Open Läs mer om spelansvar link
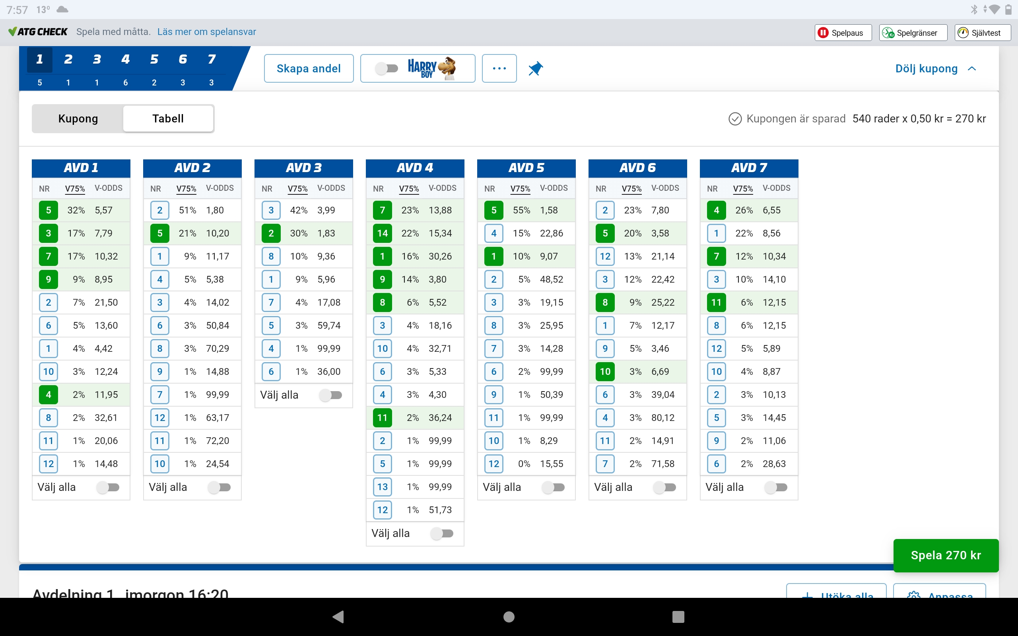Viewport: 1018px width, 636px height. [206, 31]
